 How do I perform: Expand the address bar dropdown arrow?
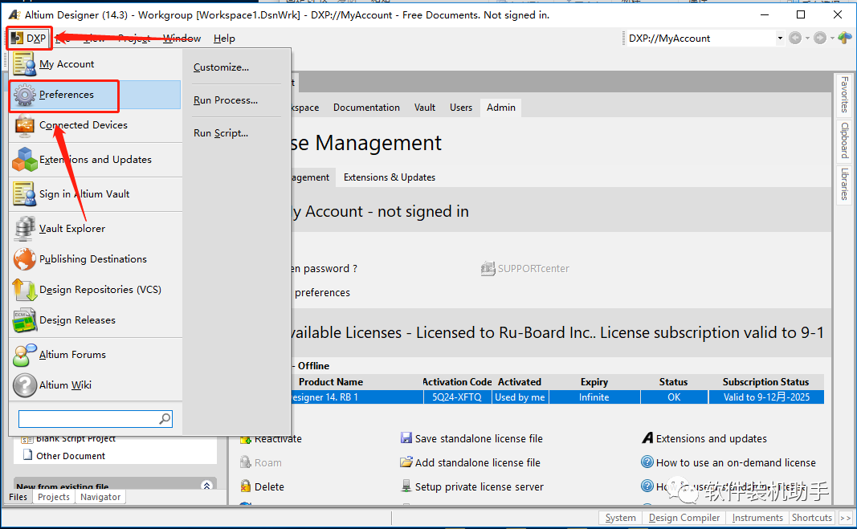pos(780,39)
